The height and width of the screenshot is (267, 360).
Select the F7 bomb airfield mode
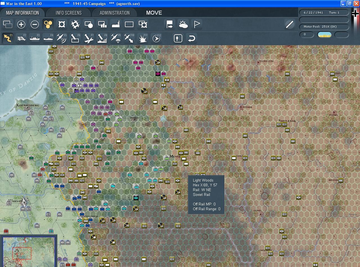pyautogui.click(x=89, y=38)
